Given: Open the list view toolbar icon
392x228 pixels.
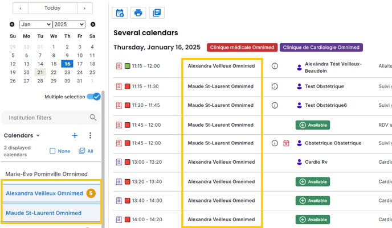Looking at the screenshot, I should [x=157, y=13].
